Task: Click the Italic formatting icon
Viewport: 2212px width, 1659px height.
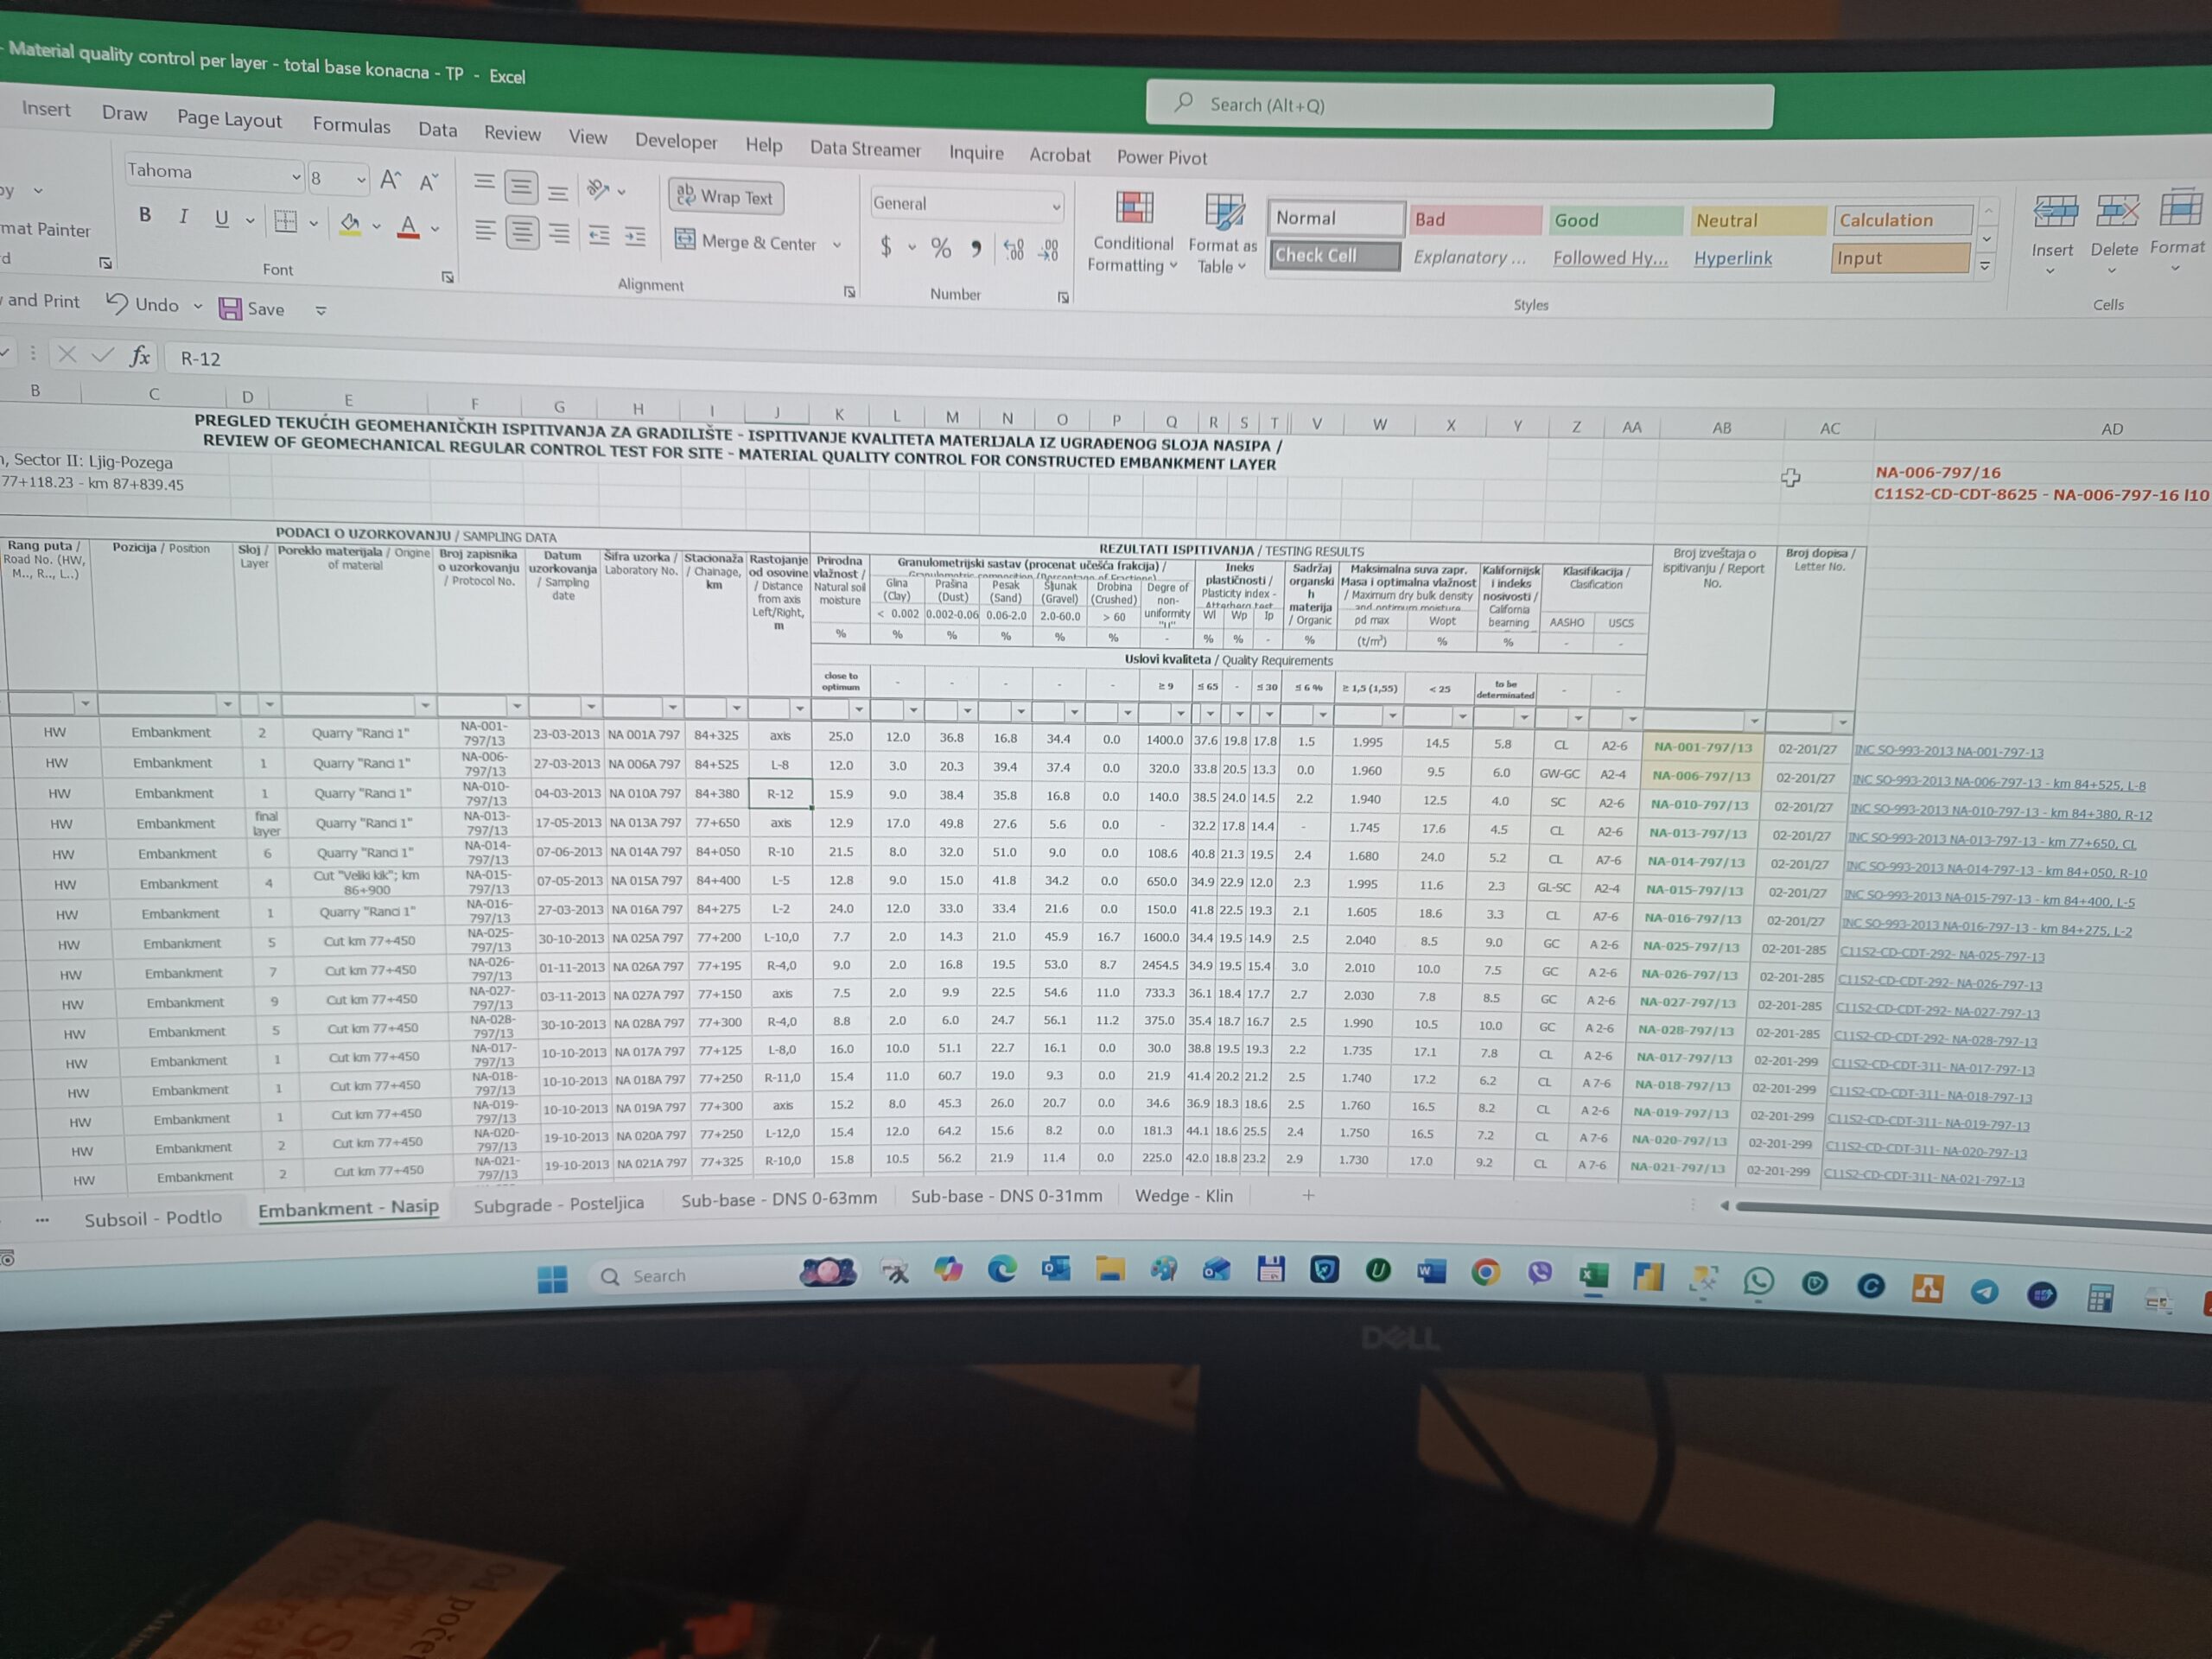Action: 183,217
